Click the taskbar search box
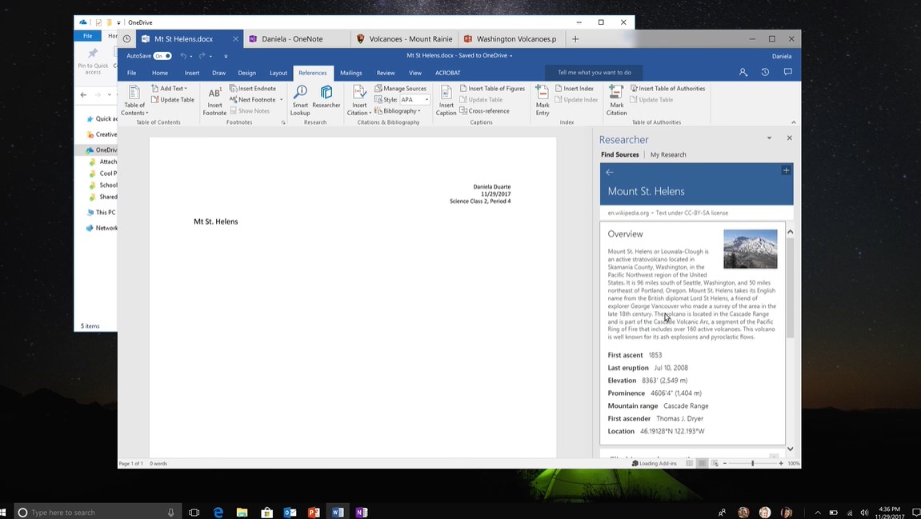 pos(97,512)
